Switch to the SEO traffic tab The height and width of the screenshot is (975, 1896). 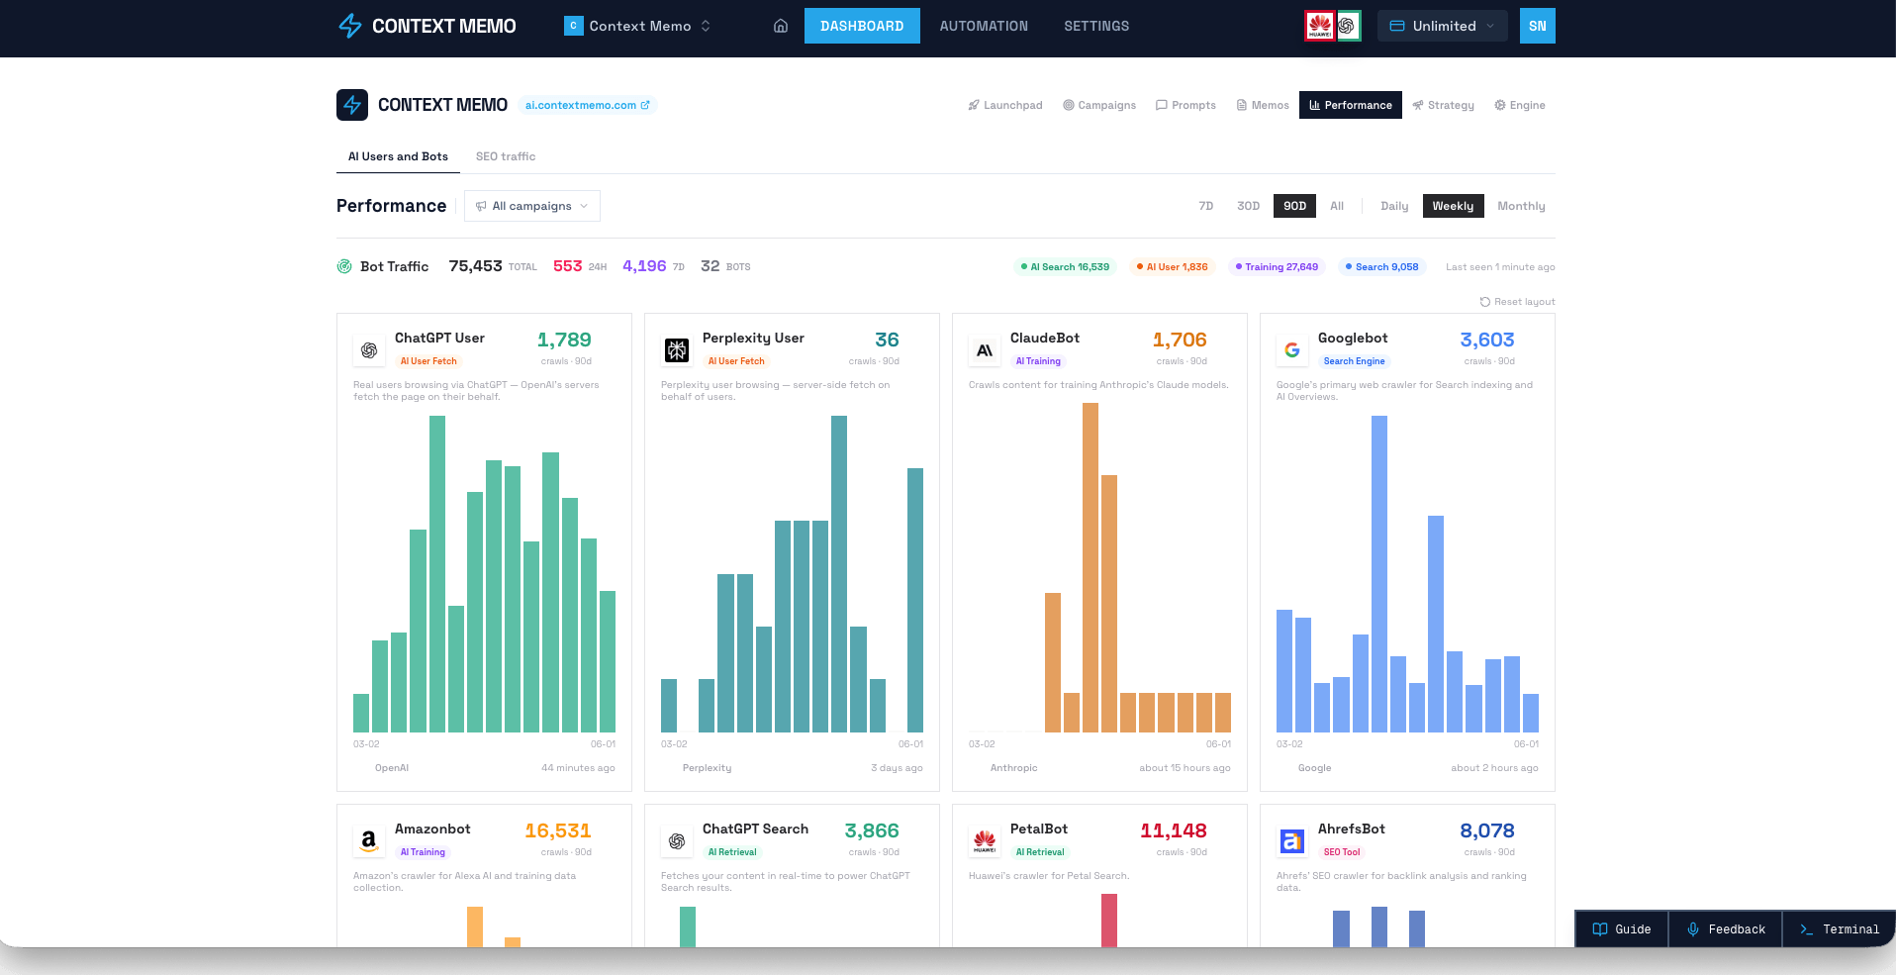click(x=506, y=156)
